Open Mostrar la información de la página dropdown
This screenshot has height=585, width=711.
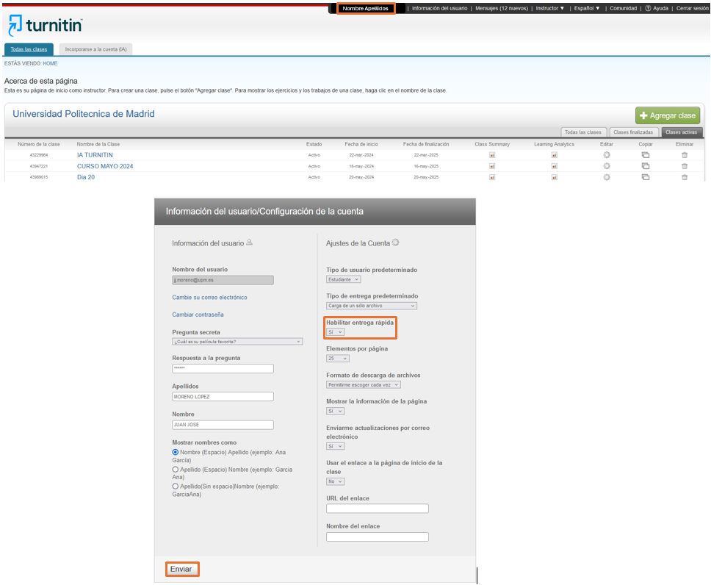[335, 411]
